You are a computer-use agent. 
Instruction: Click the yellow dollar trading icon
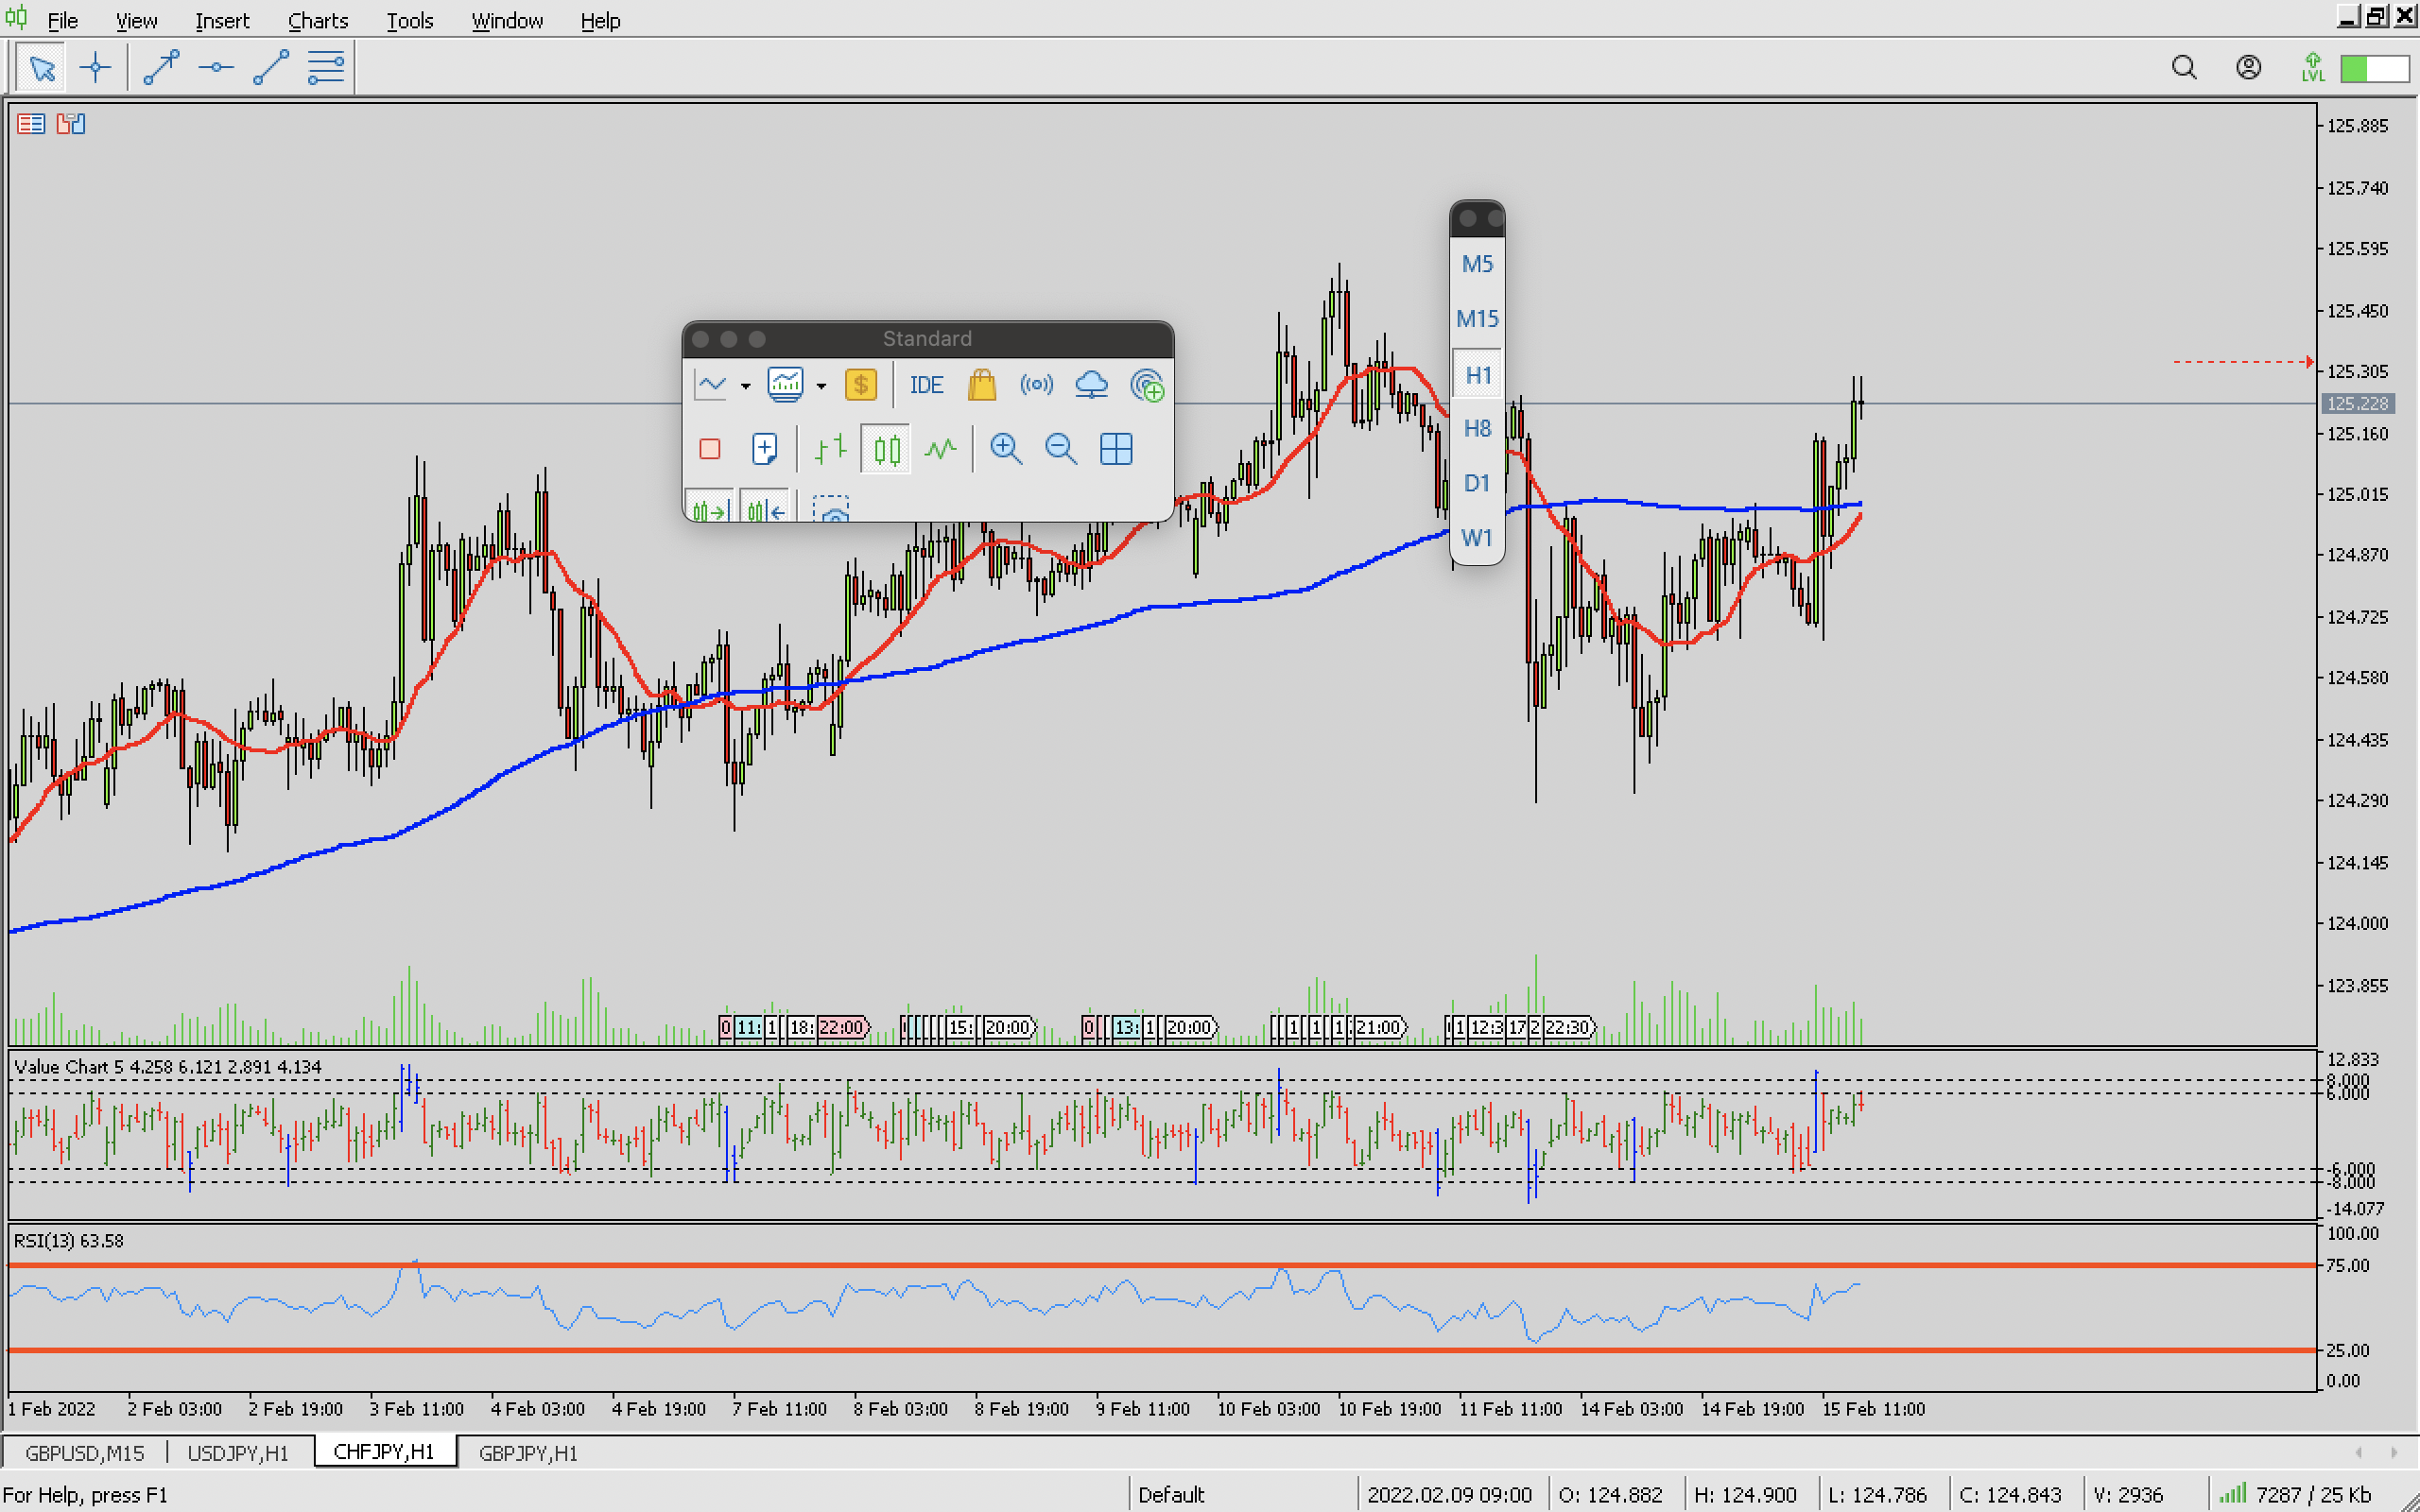pos(861,385)
